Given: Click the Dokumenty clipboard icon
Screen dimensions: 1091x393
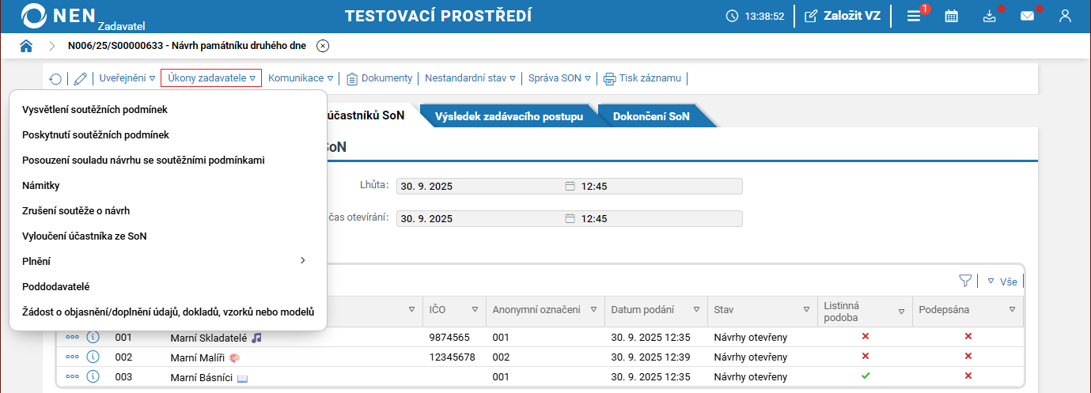Looking at the screenshot, I should (352, 78).
